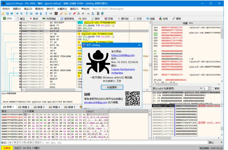This screenshot has height=150, width=228.
Task: Toggle breakpoint bullet at 00007FFD092CC7F5
Action: tap(20, 40)
